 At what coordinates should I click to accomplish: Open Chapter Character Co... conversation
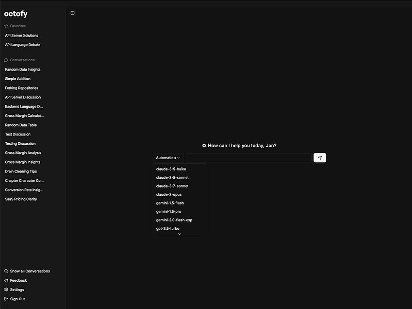pyautogui.click(x=24, y=181)
